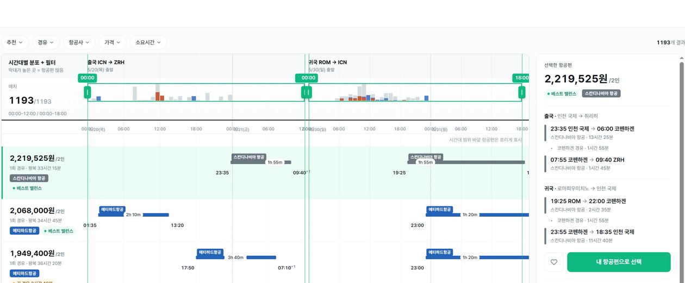Click the last blue bar in return histogram

[426, 98]
